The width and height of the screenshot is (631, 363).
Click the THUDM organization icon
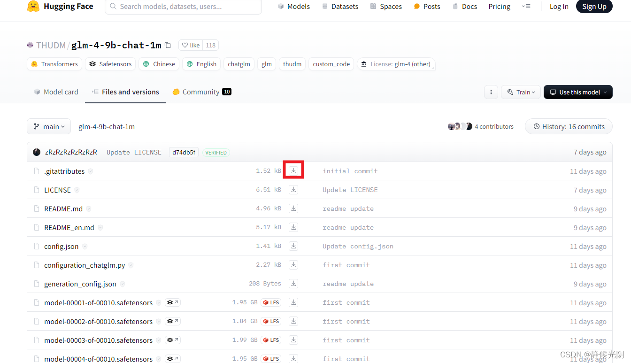(x=30, y=45)
